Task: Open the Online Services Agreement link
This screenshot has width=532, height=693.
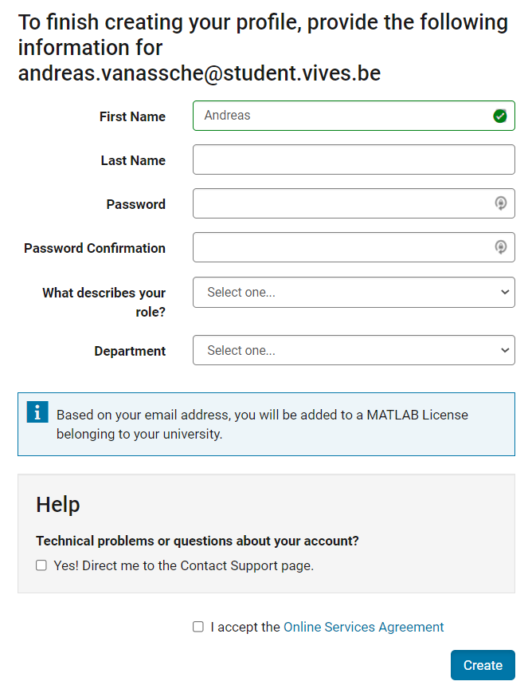Action: coord(363,627)
